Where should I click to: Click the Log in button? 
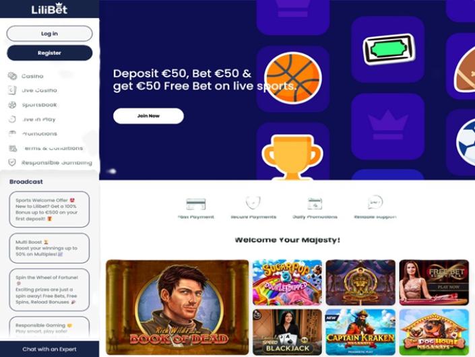[49, 34]
